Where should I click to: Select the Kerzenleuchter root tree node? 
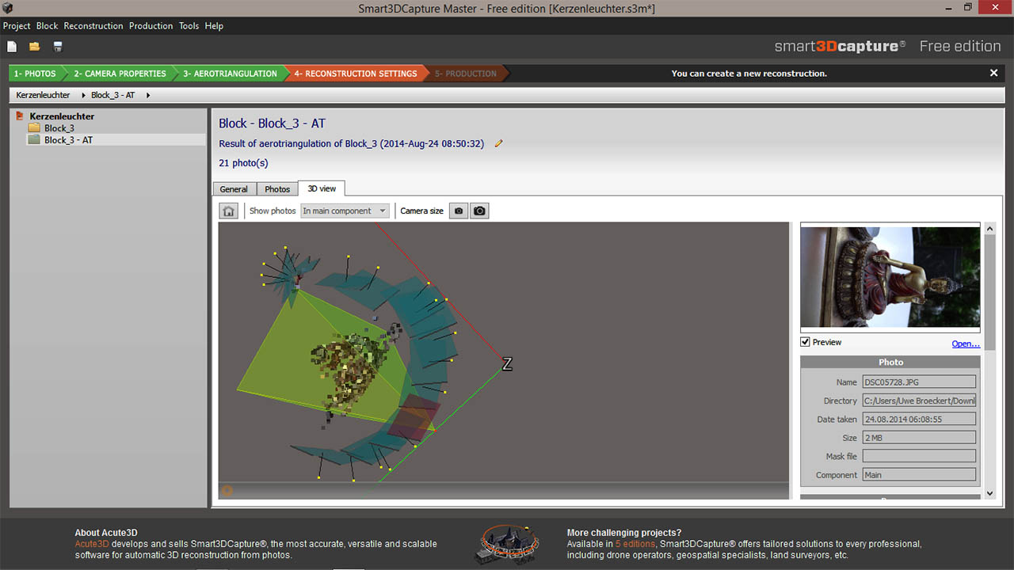point(62,116)
